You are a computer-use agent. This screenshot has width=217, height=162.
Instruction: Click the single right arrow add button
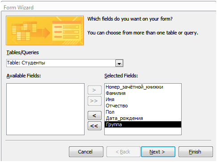click(94, 90)
